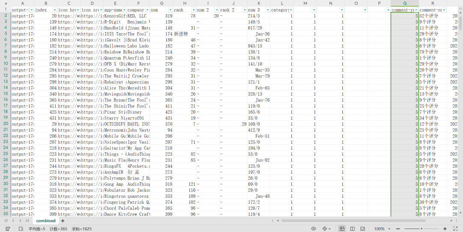Jump to last sheet navigation arrow

point(27,221)
